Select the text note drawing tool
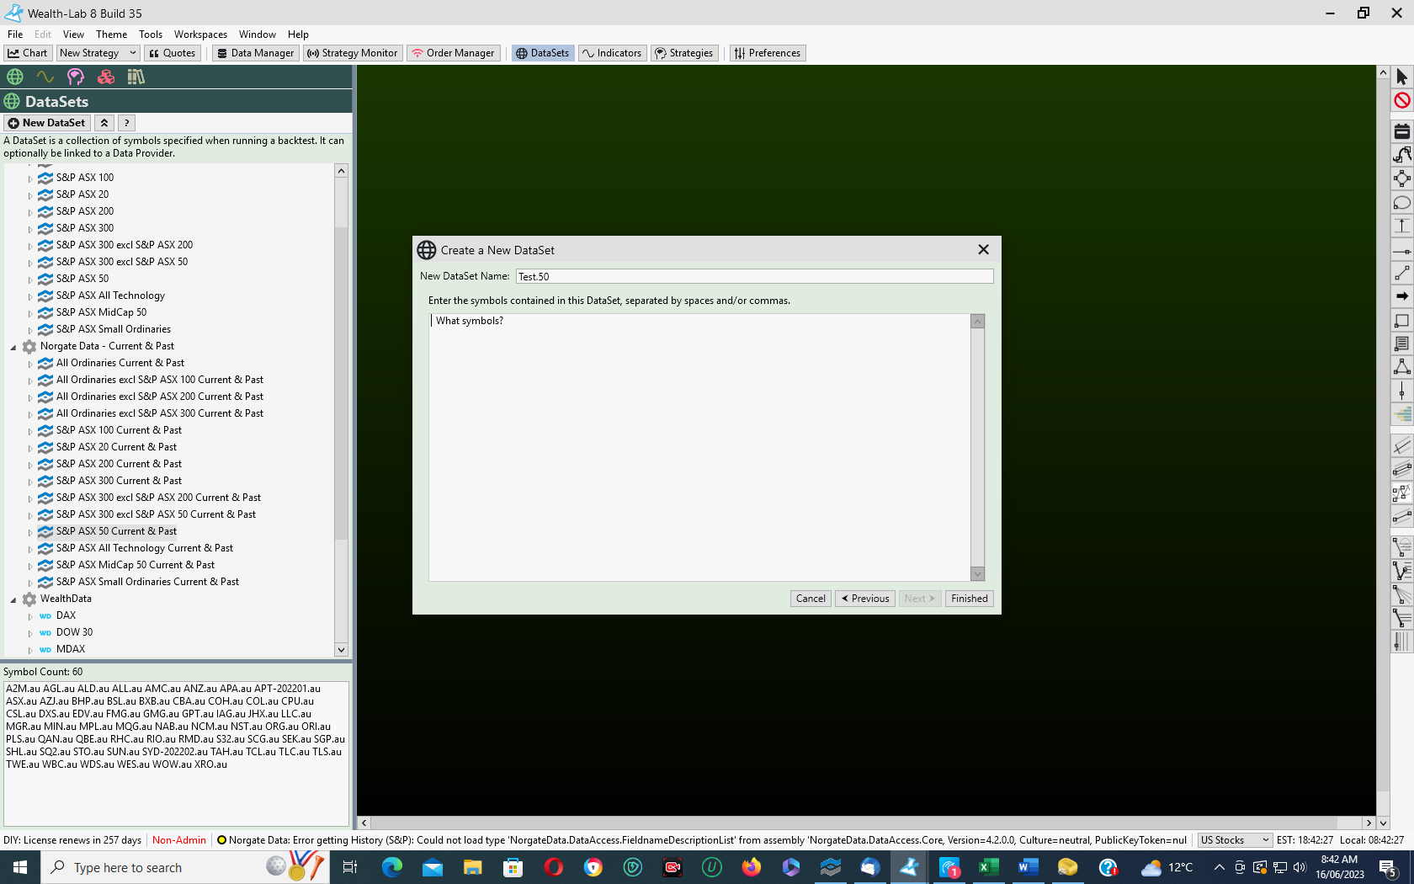The image size is (1414, 884). point(1402,343)
